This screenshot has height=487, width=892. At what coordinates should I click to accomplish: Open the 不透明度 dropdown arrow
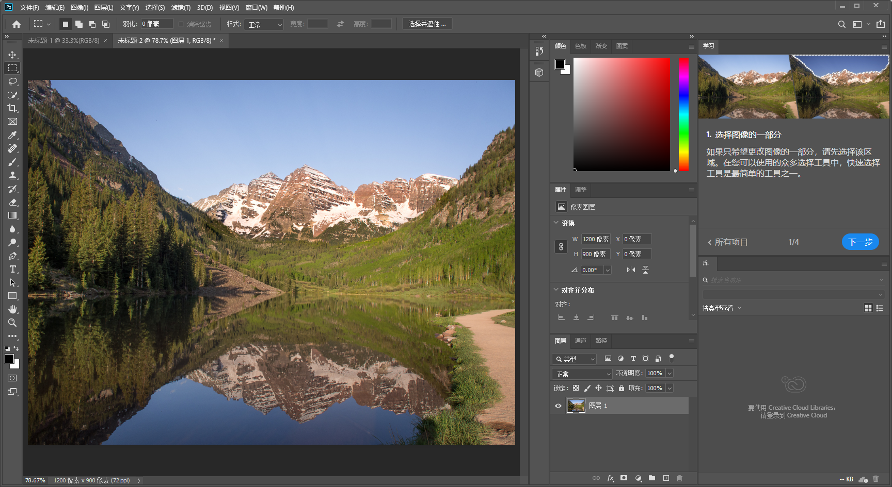[670, 373]
